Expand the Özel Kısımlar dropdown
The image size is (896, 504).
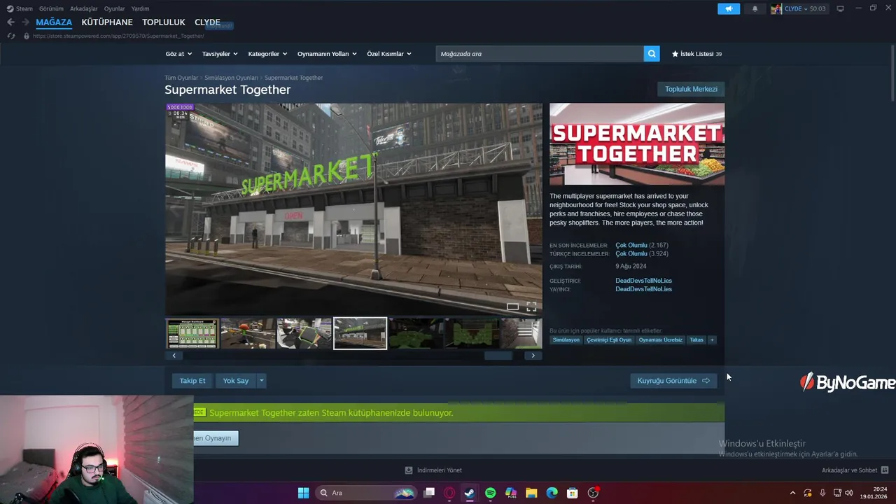coord(389,54)
